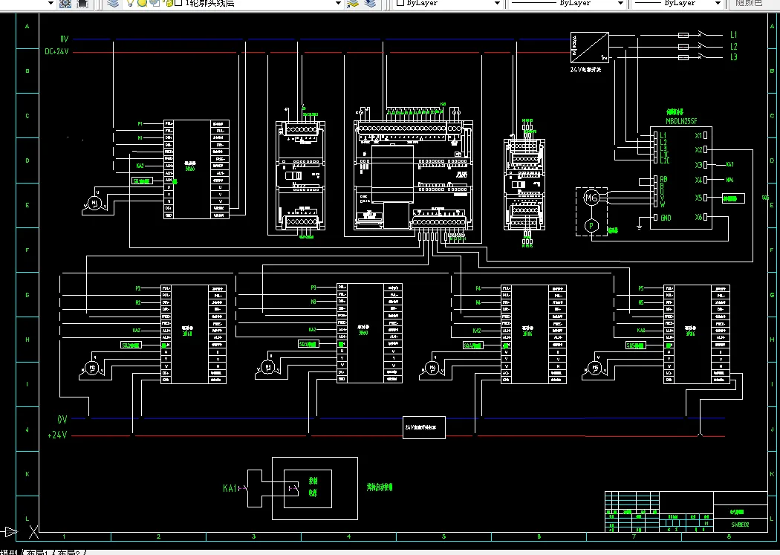Click the workspace home icon beside gear

click(82, 4)
